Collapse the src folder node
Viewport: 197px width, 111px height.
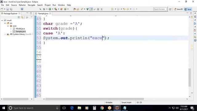5,23
